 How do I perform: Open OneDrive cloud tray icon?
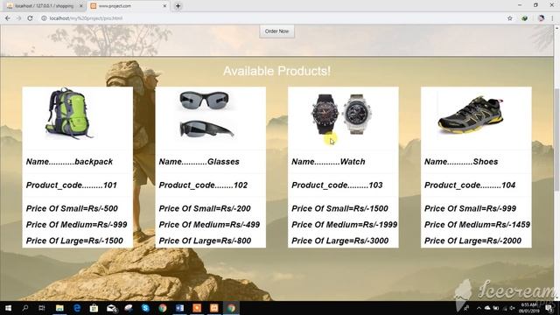click(x=487, y=308)
